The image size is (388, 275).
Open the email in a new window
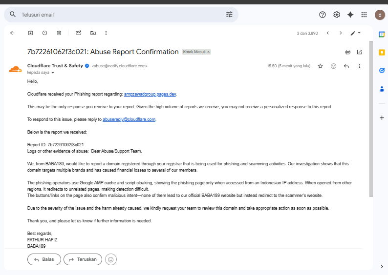point(360,52)
